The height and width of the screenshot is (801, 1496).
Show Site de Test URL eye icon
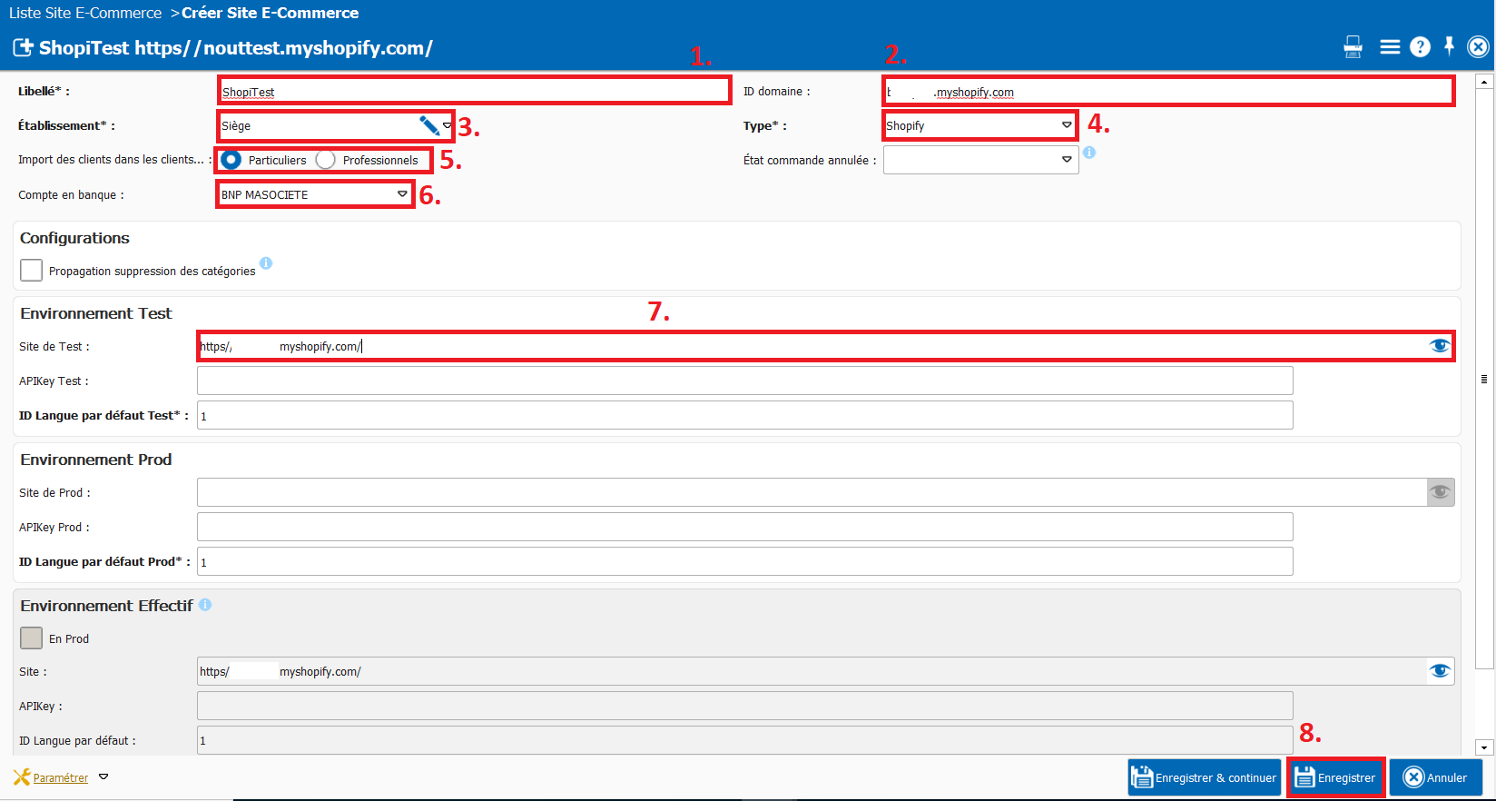point(1439,346)
